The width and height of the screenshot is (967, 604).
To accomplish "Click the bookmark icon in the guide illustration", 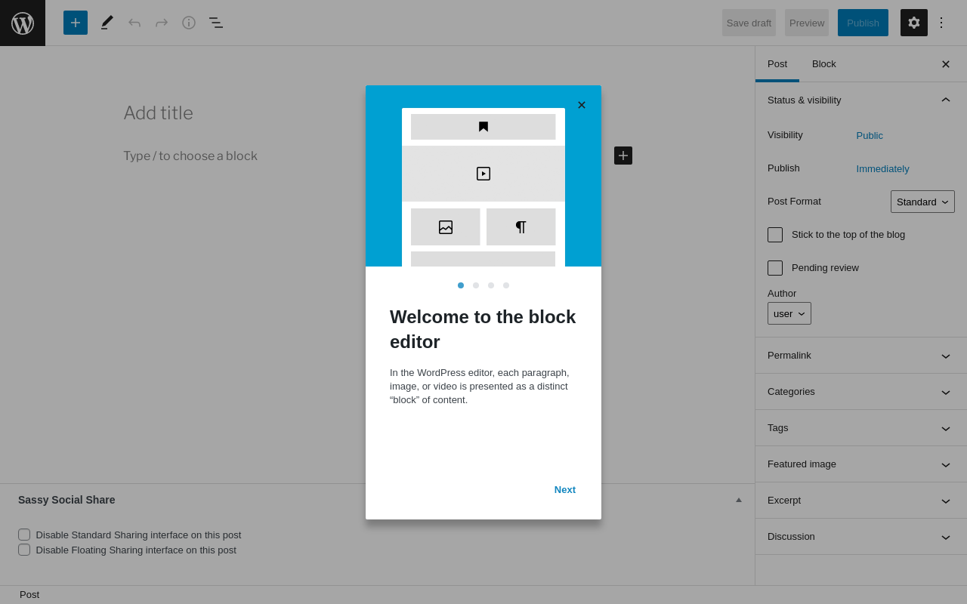I will coord(483,127).
